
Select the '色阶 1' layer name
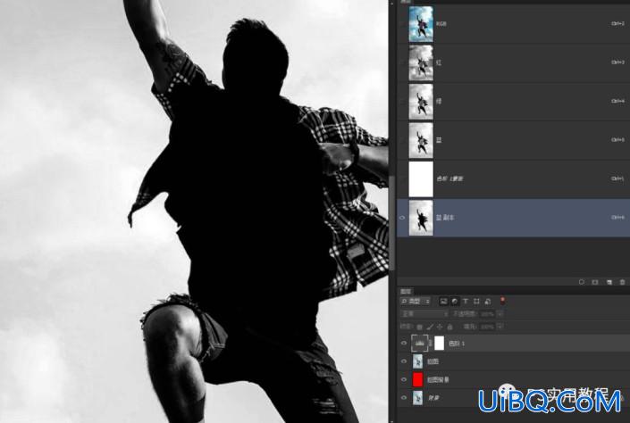click(457, 344)
